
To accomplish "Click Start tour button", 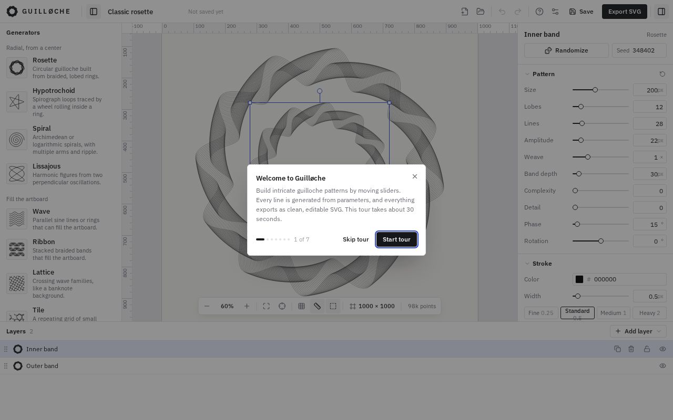I will coord(396,239).
